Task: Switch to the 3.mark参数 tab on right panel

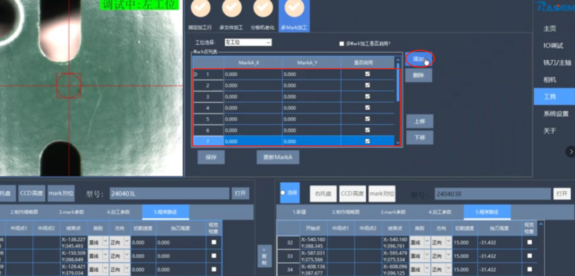Action: [393, 212]
